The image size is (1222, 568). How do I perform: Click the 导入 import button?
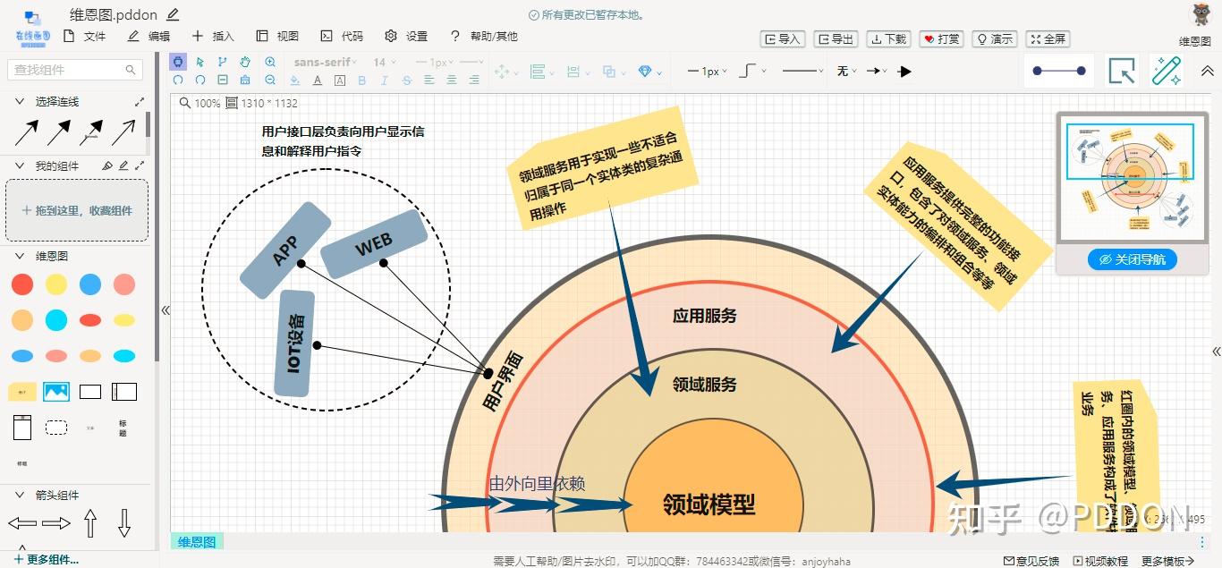point(783,38)
